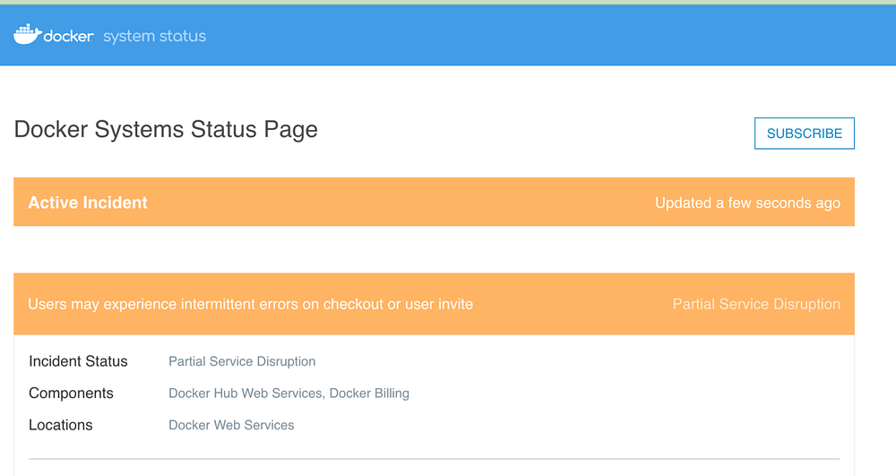Click 'Updated a few seconds ago' text

click(x=747, y=203)
